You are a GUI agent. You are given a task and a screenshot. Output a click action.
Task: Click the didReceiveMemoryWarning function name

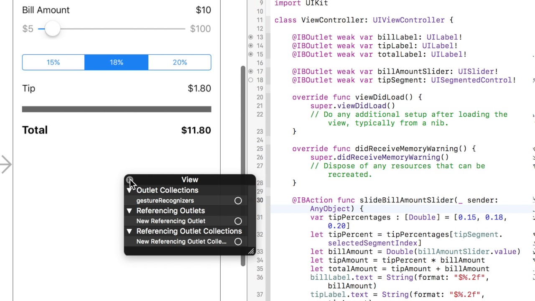pyautogui.click(x=407, y=149)
